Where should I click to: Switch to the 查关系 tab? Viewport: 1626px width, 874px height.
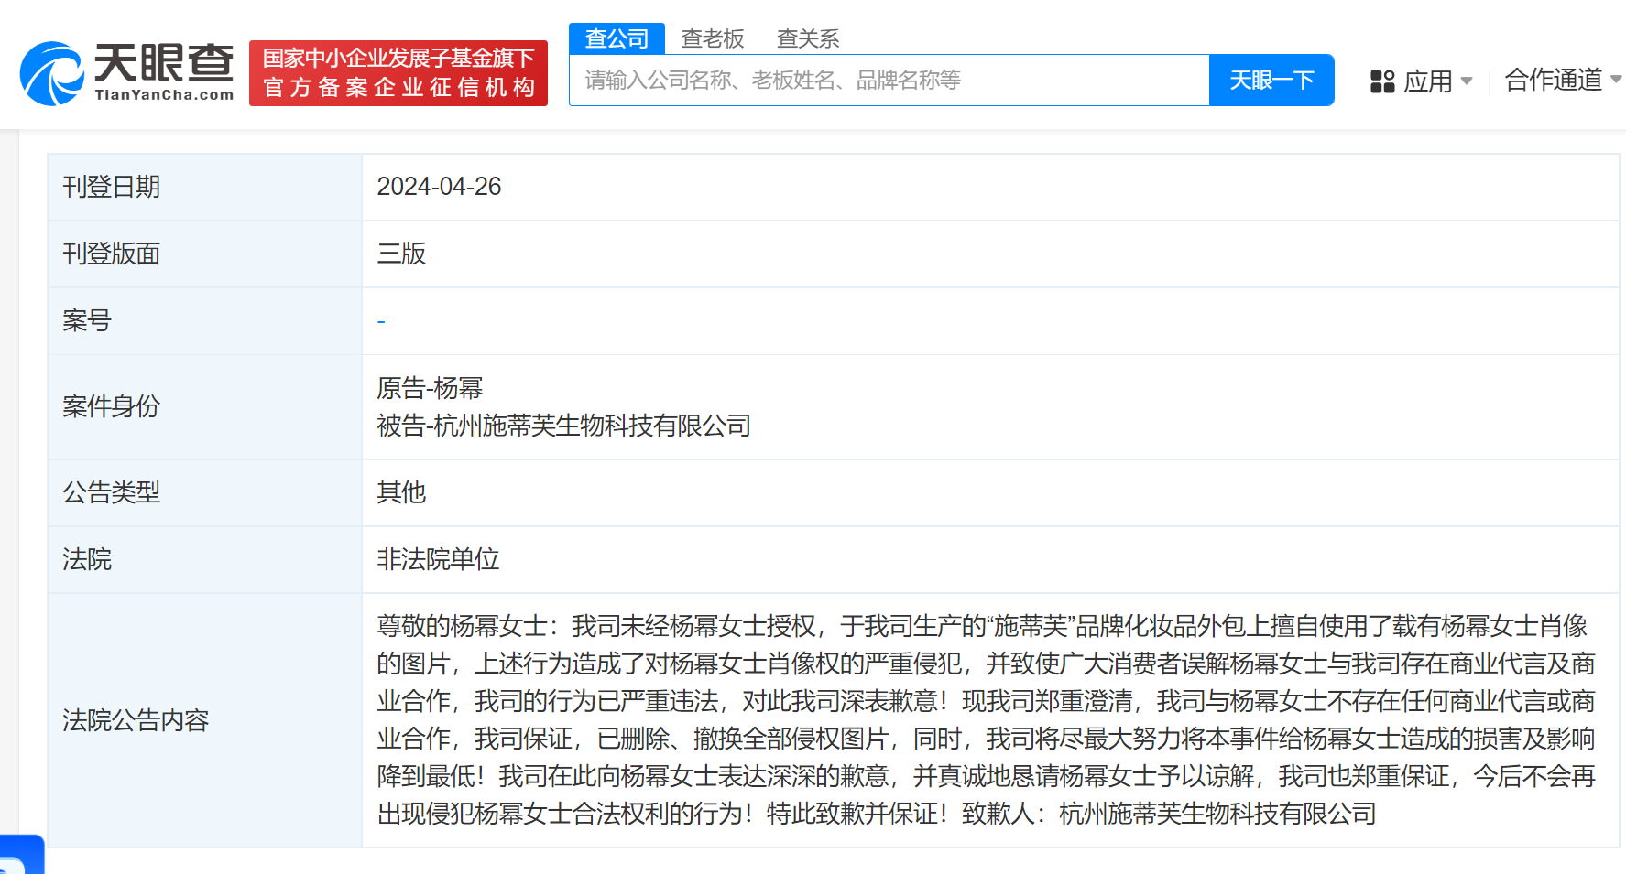click(807, 38)
